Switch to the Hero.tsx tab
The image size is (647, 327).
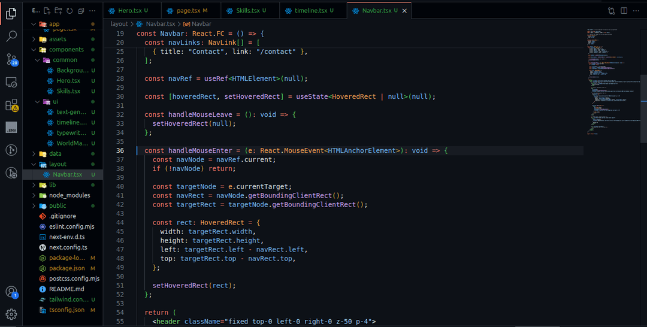tap(128, 11)
